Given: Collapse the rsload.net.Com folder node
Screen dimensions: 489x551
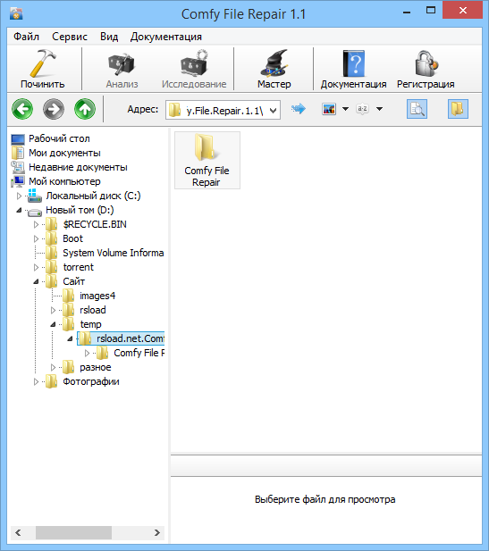Looking at the screenshot, I should point(70,338).
